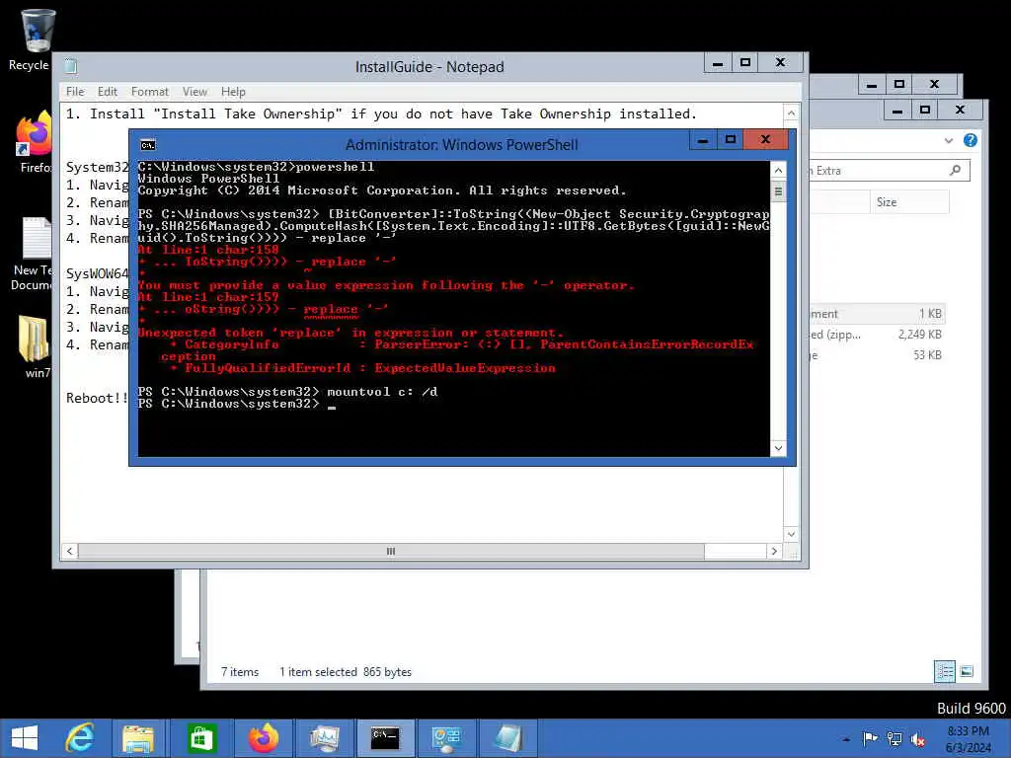Close the Administrator PowerShell window
1011x758 pixels.
[x=765, y=139]
